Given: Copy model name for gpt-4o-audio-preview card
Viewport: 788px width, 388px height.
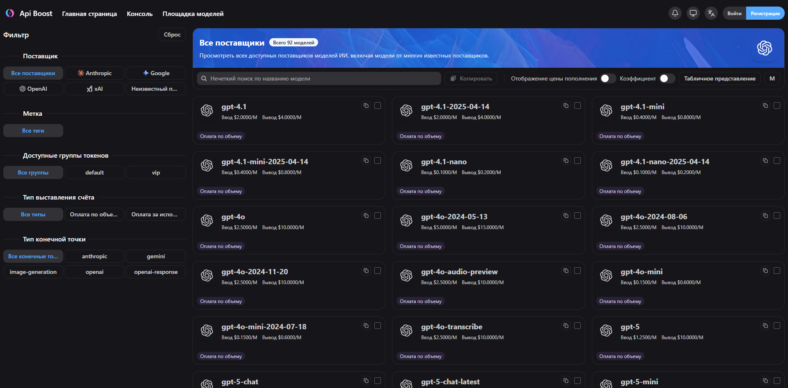Looking at the screenshot, I should pyautogui.click(x=566, y=271).
